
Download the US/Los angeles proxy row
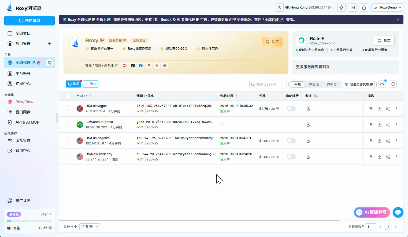(x=380, y=141)
